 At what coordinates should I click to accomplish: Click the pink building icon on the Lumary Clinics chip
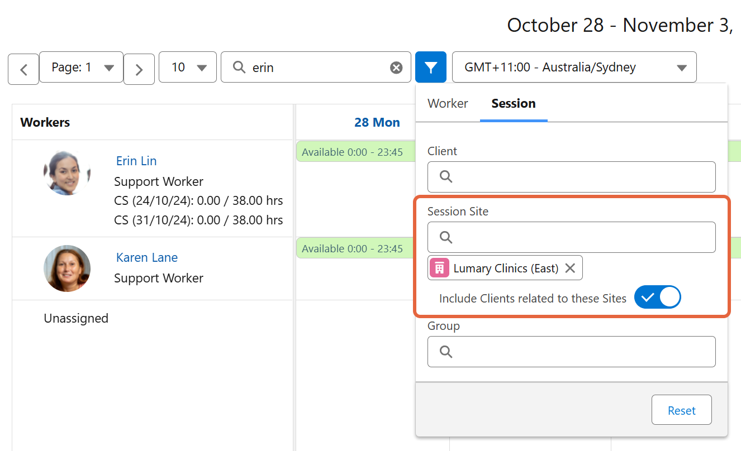[439, 268]
